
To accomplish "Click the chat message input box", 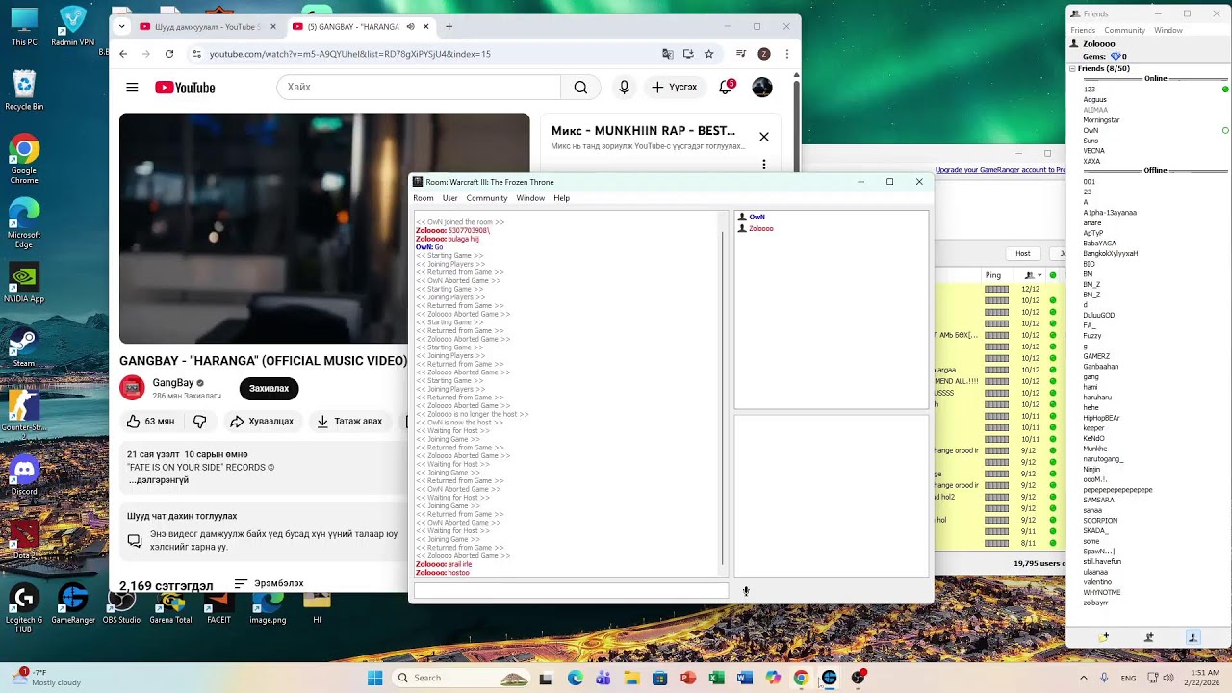I will tap(571, 591).
